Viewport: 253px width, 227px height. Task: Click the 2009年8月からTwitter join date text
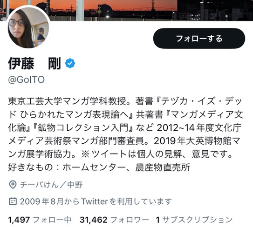pos(96,201)
